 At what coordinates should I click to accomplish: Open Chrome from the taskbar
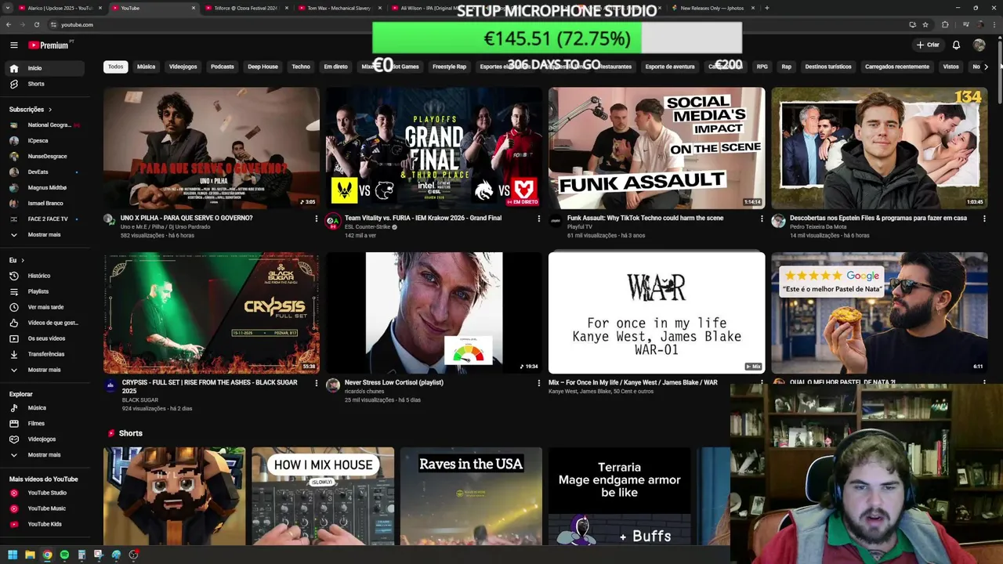47,555
